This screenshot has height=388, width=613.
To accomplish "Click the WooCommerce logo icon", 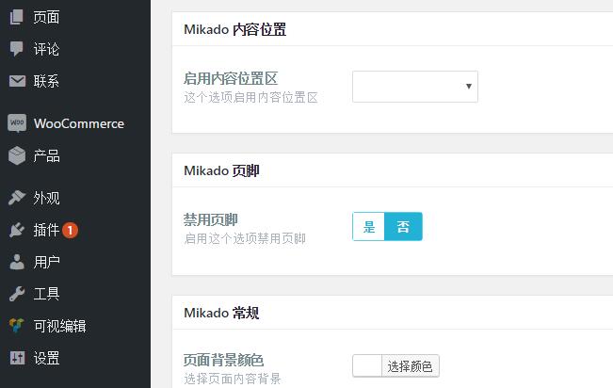I will tap(17, 123).
